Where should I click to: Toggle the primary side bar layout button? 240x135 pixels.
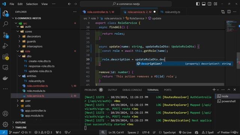[198, 4]
